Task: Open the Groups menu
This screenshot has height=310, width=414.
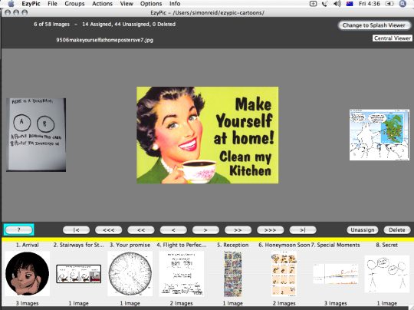Action: tap(74, 4)
